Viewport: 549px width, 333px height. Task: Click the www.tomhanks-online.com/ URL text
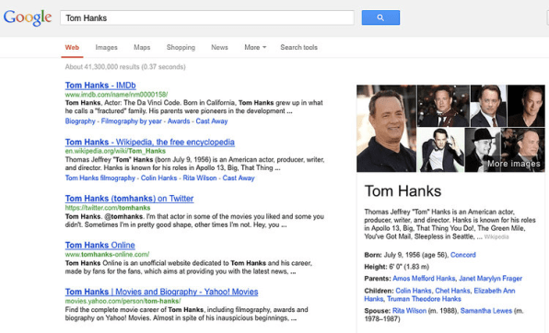click(107, 254)
